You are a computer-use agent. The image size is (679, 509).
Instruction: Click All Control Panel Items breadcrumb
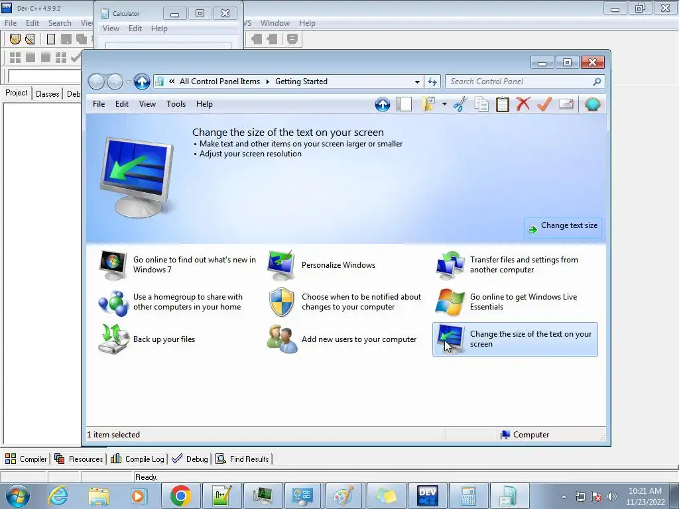click(x=219, y=82)
